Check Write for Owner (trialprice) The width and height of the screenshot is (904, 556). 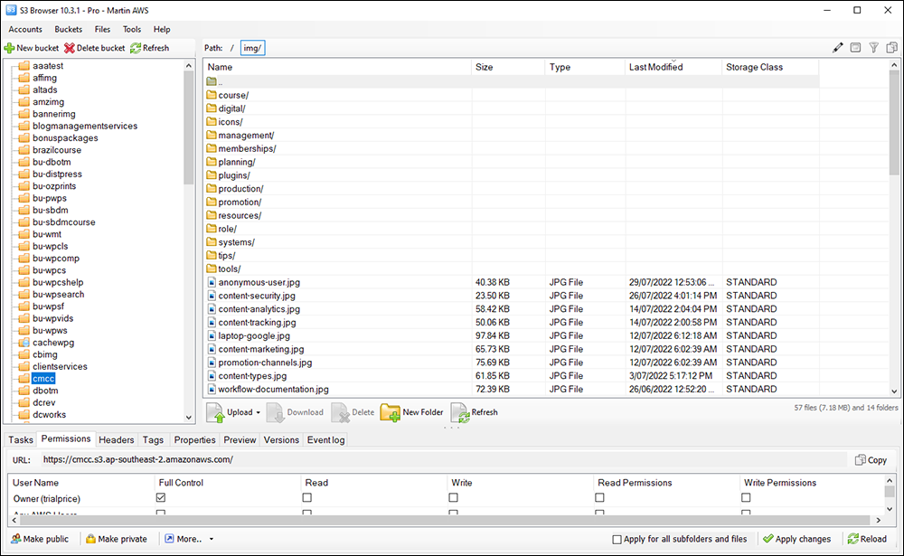(x=454, y=497)
